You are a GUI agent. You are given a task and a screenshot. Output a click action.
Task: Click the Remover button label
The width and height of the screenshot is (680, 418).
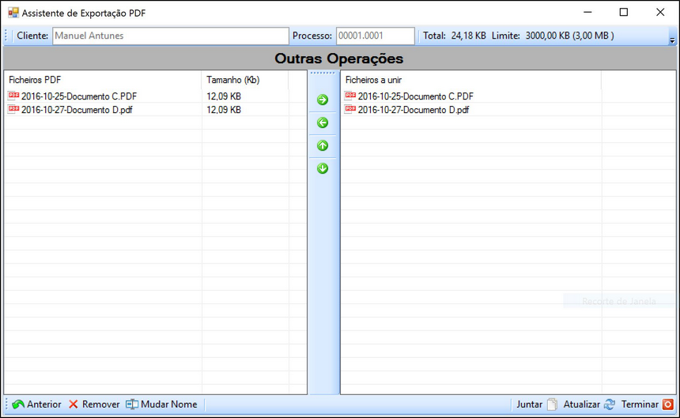[x=100, y=404]
